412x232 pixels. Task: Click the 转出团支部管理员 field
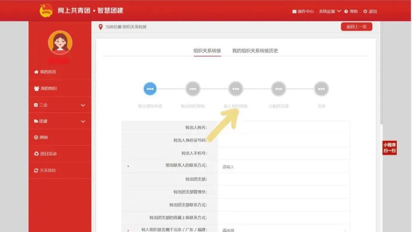tap(284, 192)
